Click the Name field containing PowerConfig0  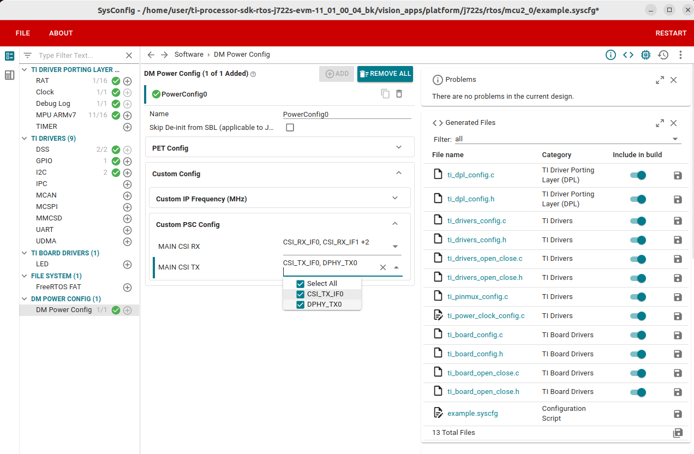(347, 115)
